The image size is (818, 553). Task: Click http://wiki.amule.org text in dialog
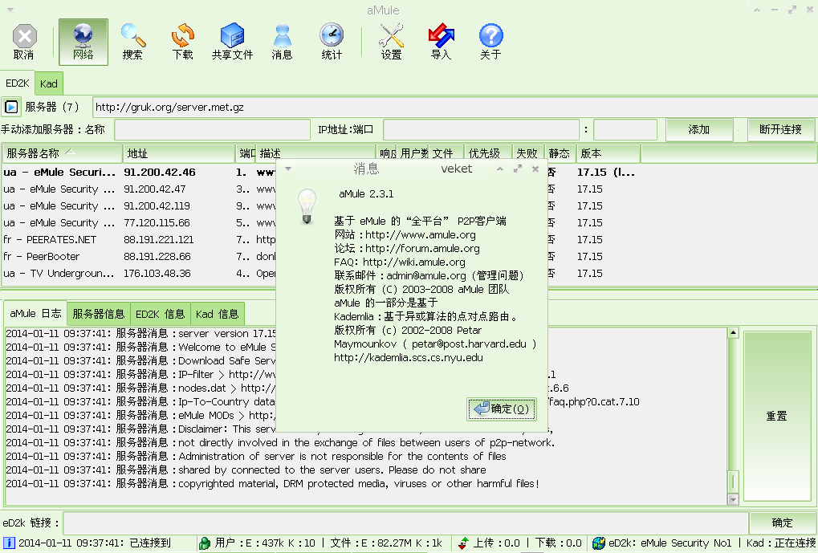tap(413, 262)
